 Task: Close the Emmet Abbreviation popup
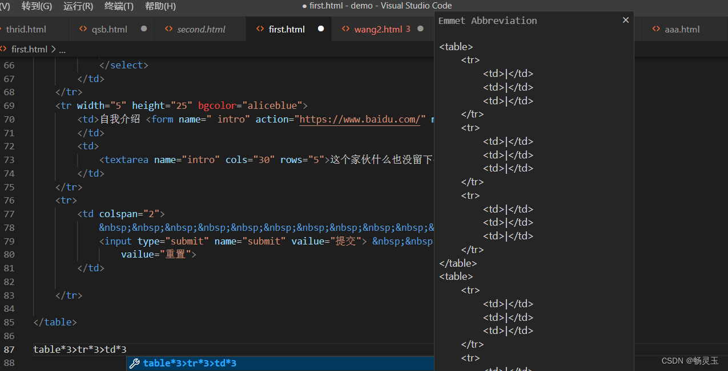625,19
